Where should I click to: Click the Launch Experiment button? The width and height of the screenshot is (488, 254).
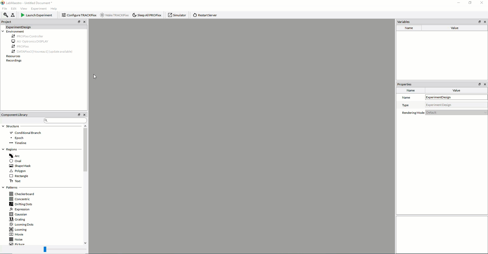[37, 15]
